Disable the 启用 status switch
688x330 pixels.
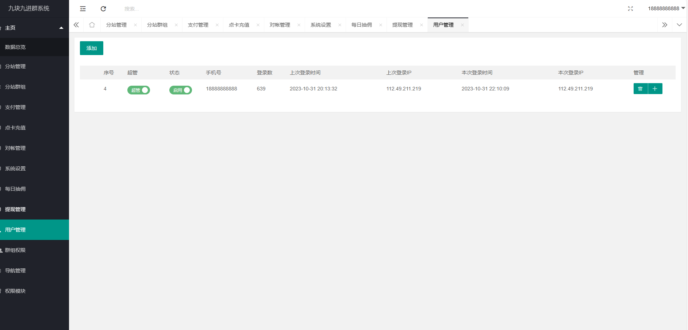pyautogui.click(x=181, y=90)
